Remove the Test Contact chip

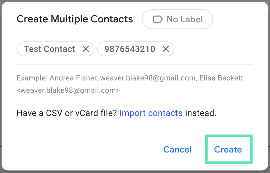[86, 49]
